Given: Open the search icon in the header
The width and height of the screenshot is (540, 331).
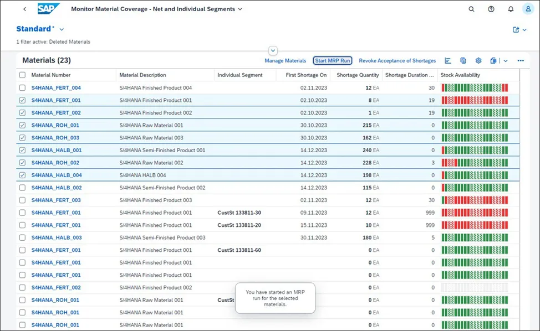Looking at the screenshot, I should pos(471,9).
